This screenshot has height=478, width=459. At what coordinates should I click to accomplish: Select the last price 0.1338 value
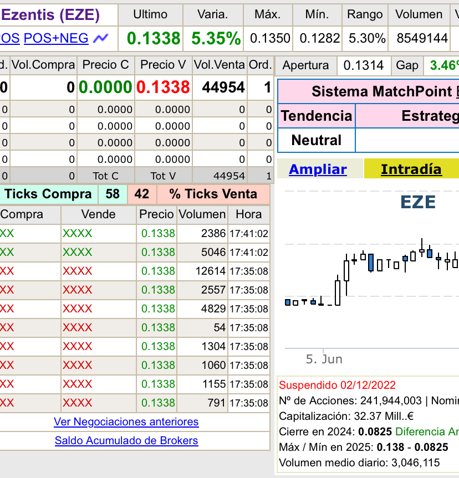point(154,39)
